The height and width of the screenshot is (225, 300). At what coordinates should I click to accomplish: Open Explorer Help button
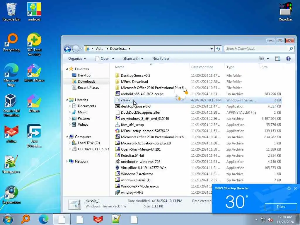click(x=288, y=59)
